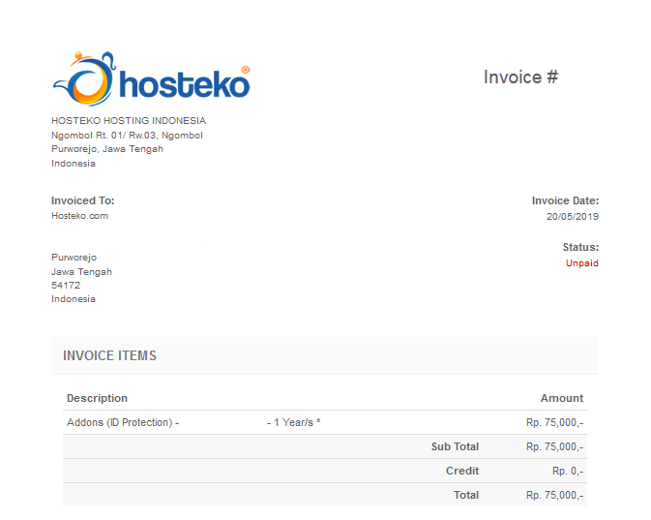Select 'Jawa Tengah' in client address

tap(81, 271)
